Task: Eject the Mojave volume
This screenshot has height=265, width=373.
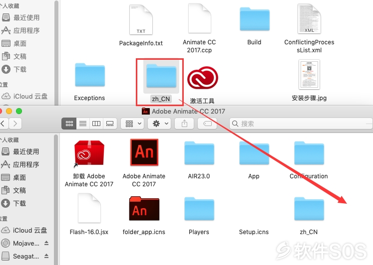Action: pyautogui.click(x=46, y=243)
